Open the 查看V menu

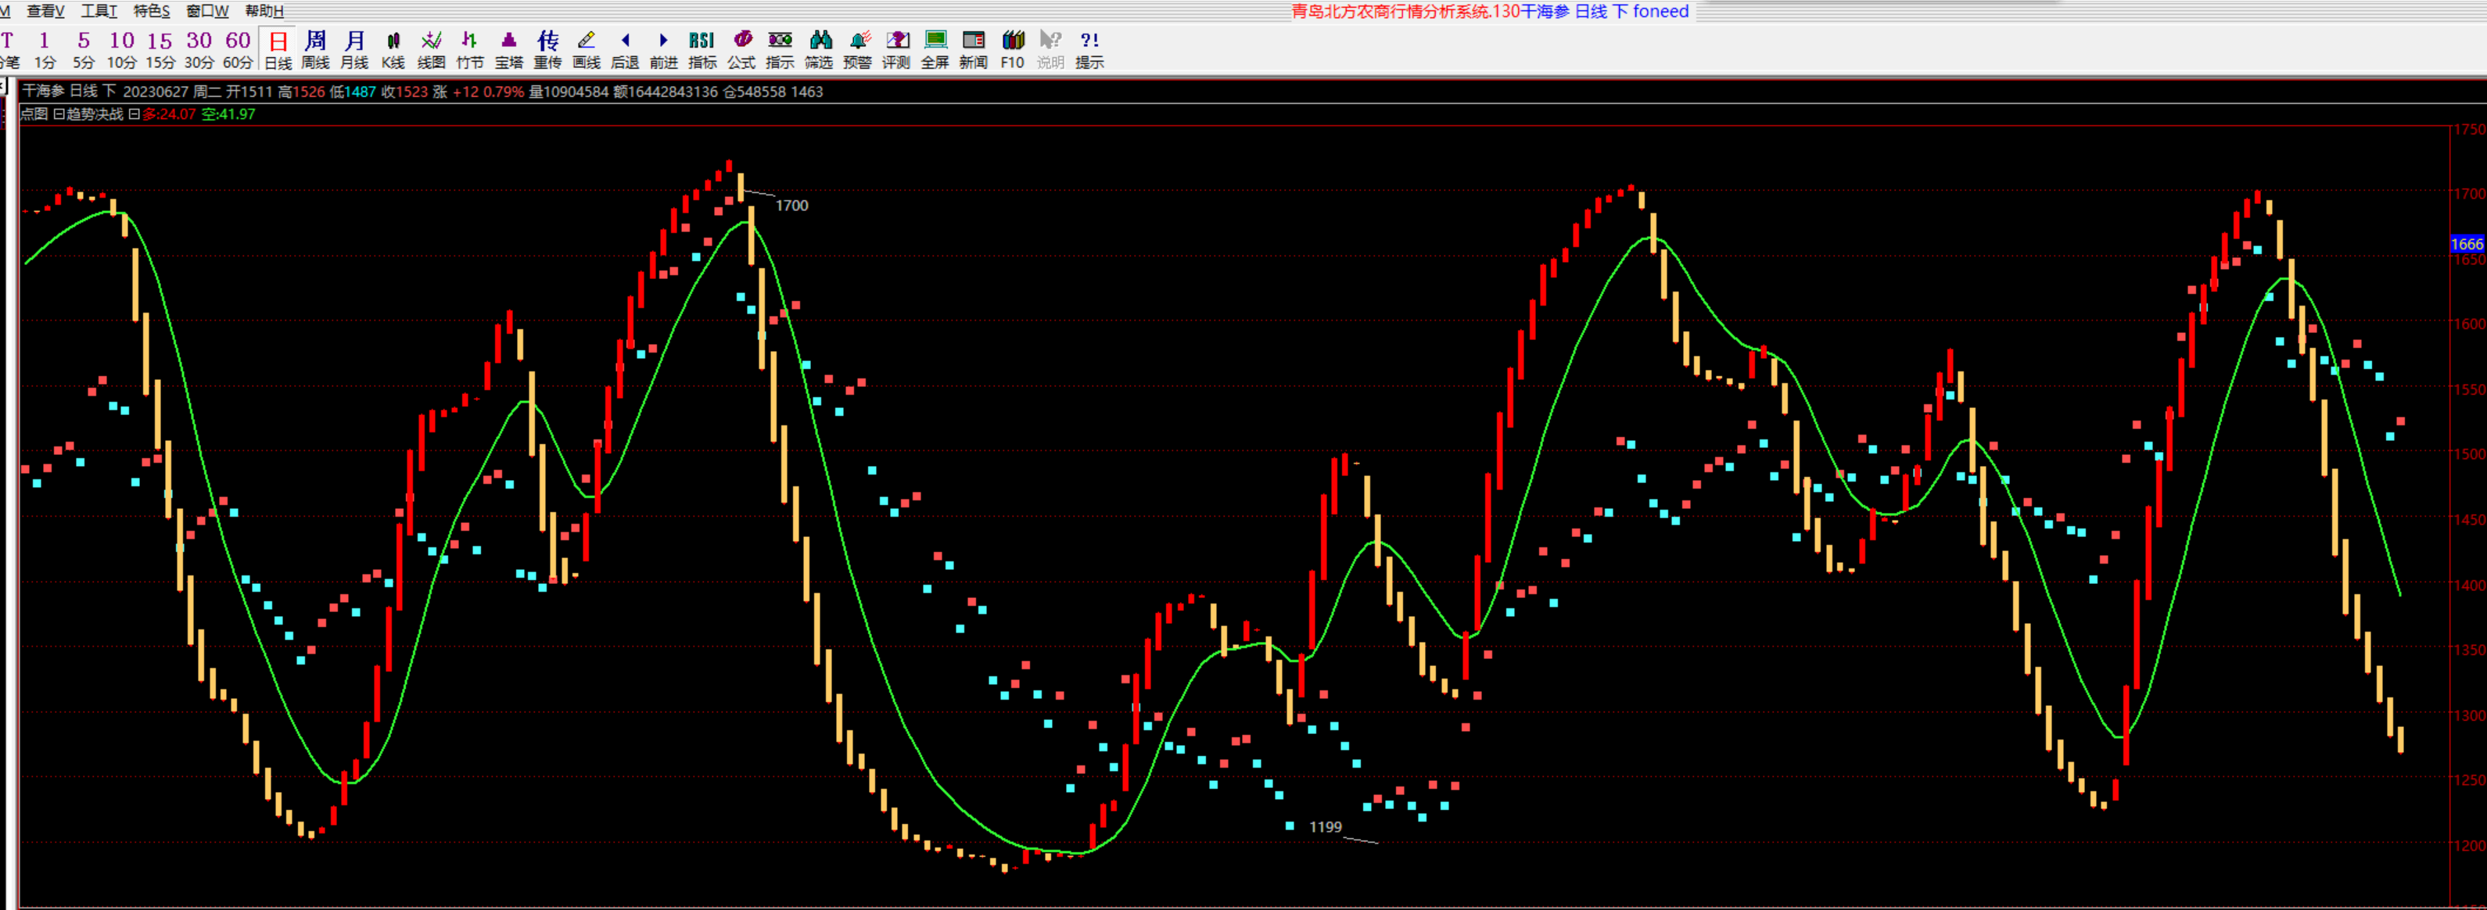(x=45, y=11)
